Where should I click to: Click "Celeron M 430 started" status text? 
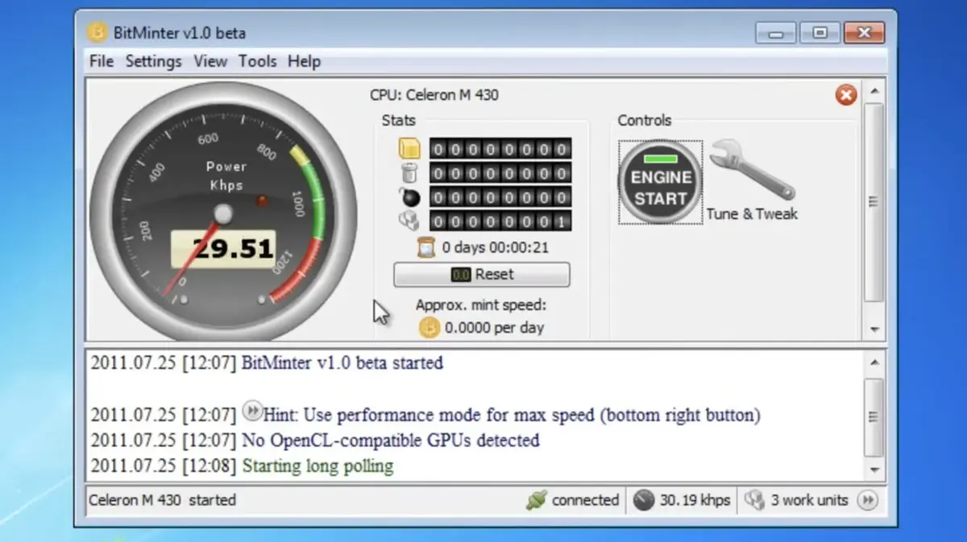(x=162, y=500)
